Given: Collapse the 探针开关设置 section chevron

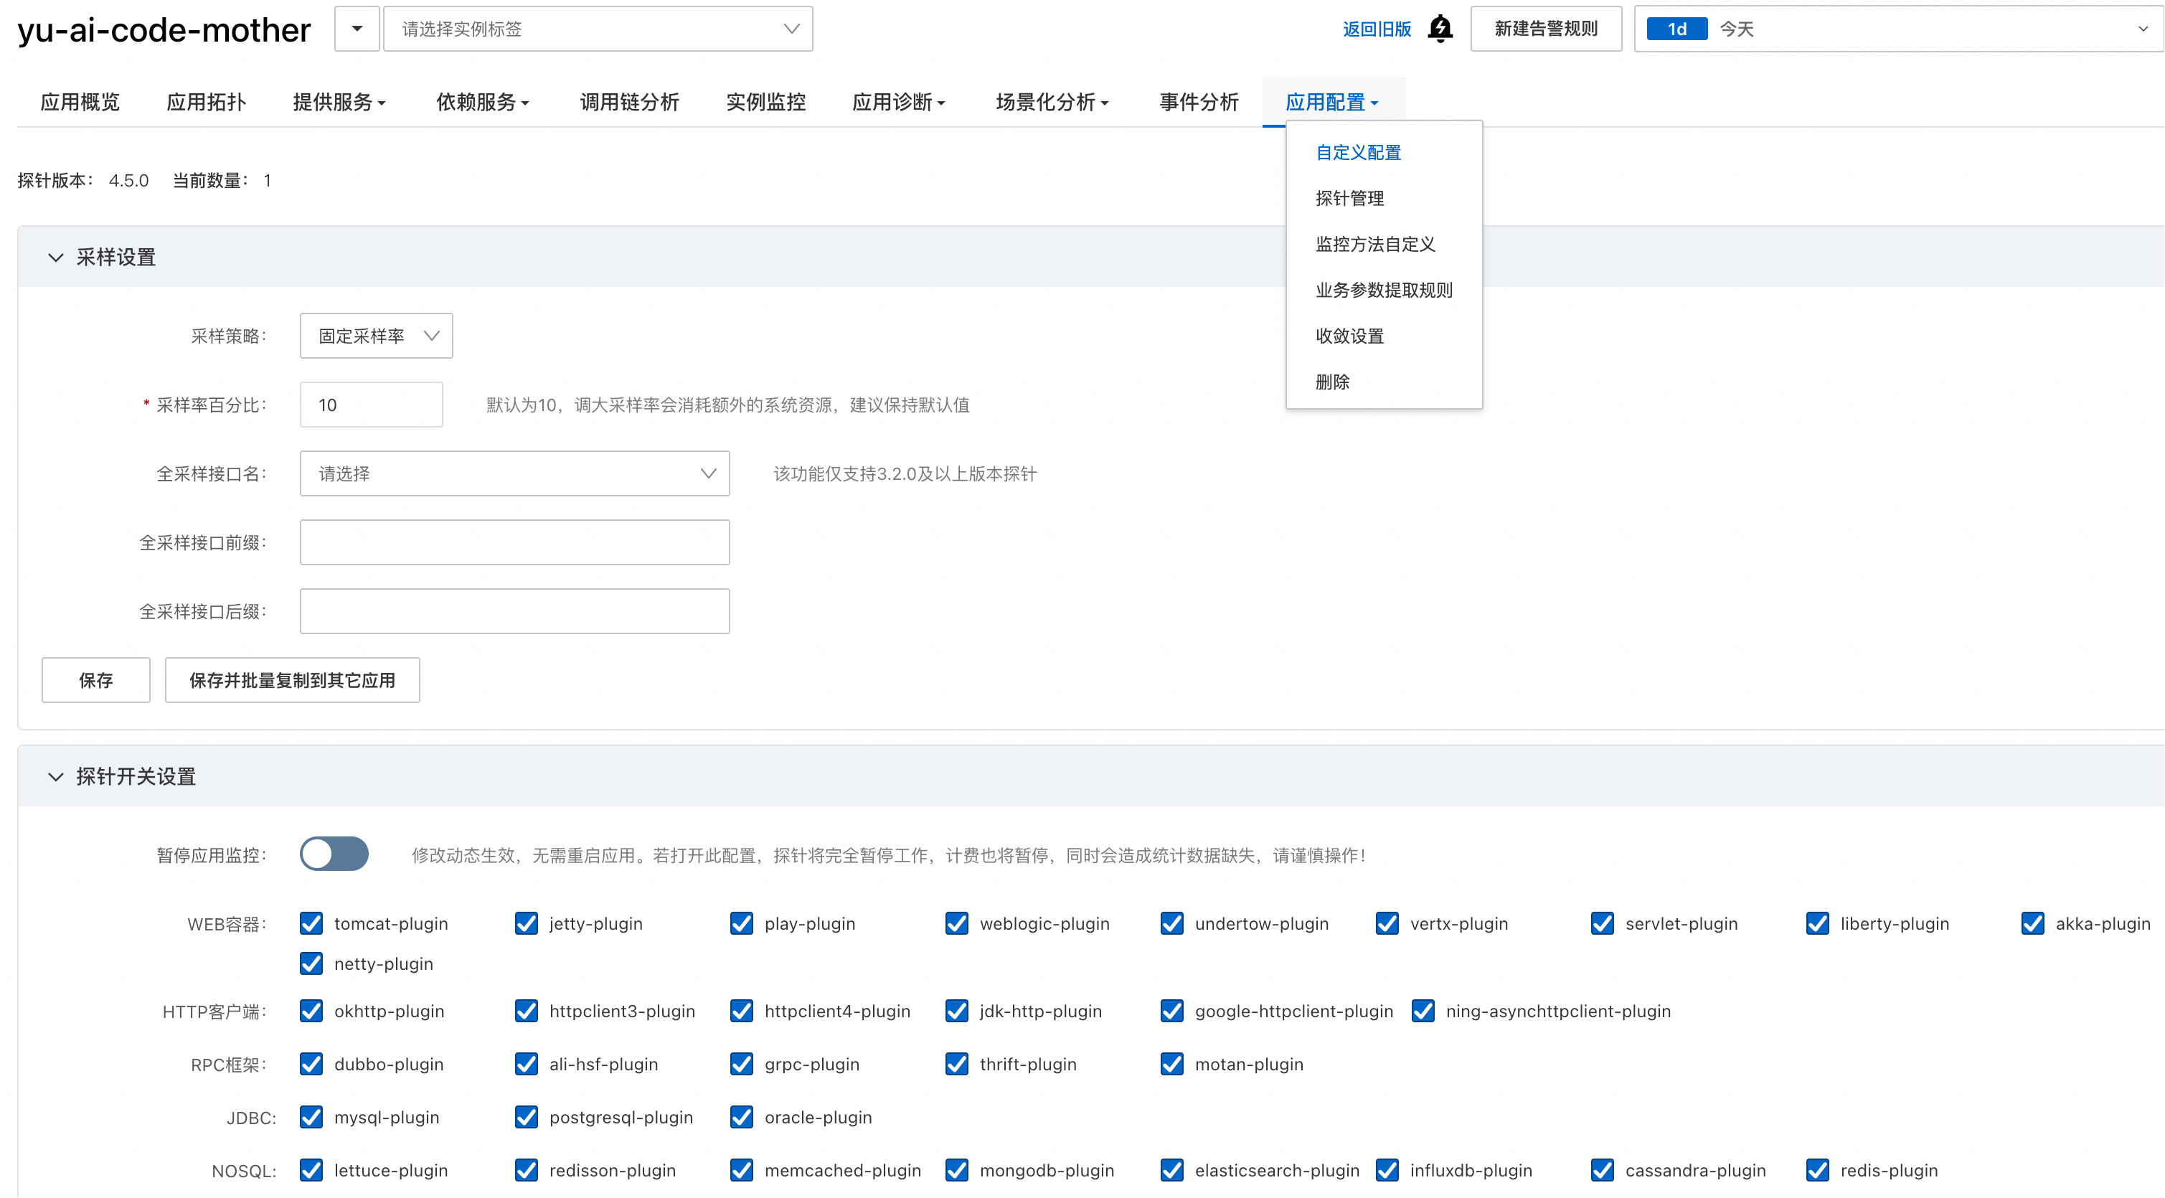Looking at the screenshot, I should [x=55, y=776].
